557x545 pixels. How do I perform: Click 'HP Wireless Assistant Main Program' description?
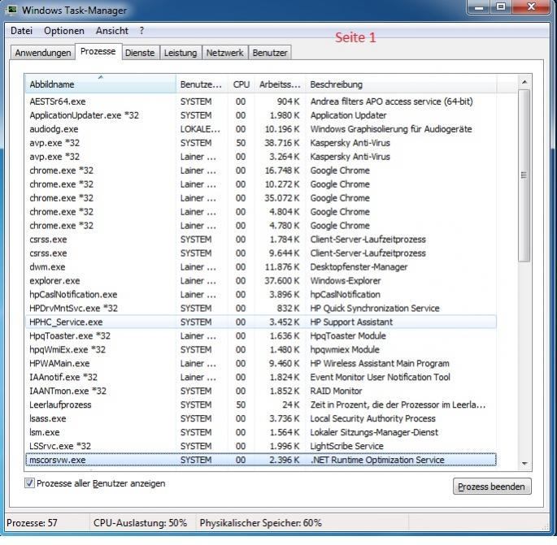tap(380, 364)
